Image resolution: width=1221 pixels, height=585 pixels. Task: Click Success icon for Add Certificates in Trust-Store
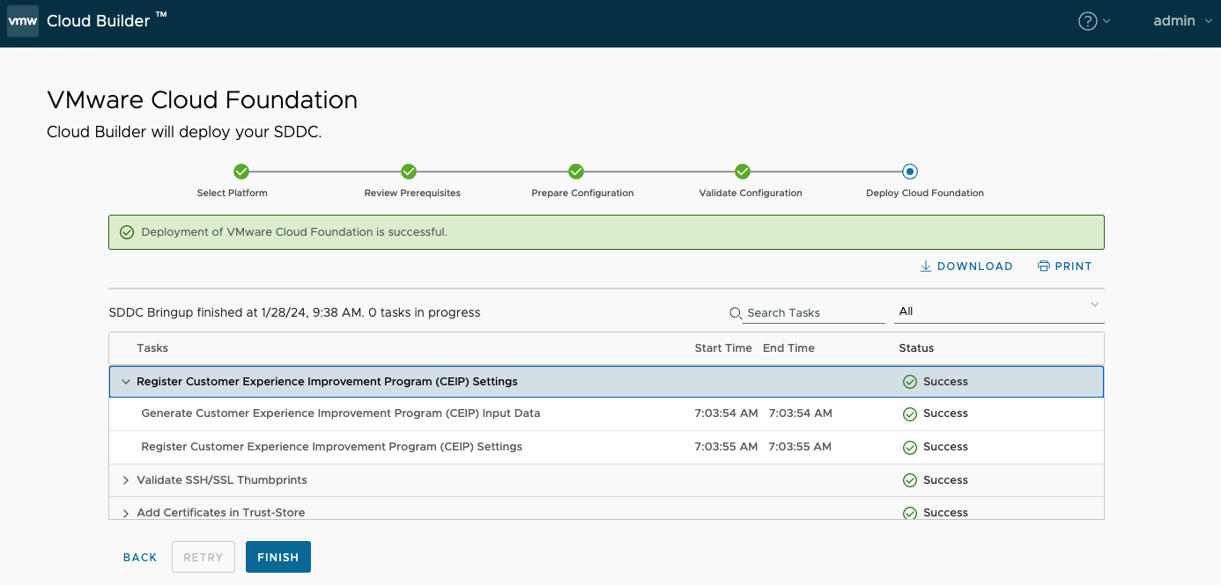[x=910, y=513]
